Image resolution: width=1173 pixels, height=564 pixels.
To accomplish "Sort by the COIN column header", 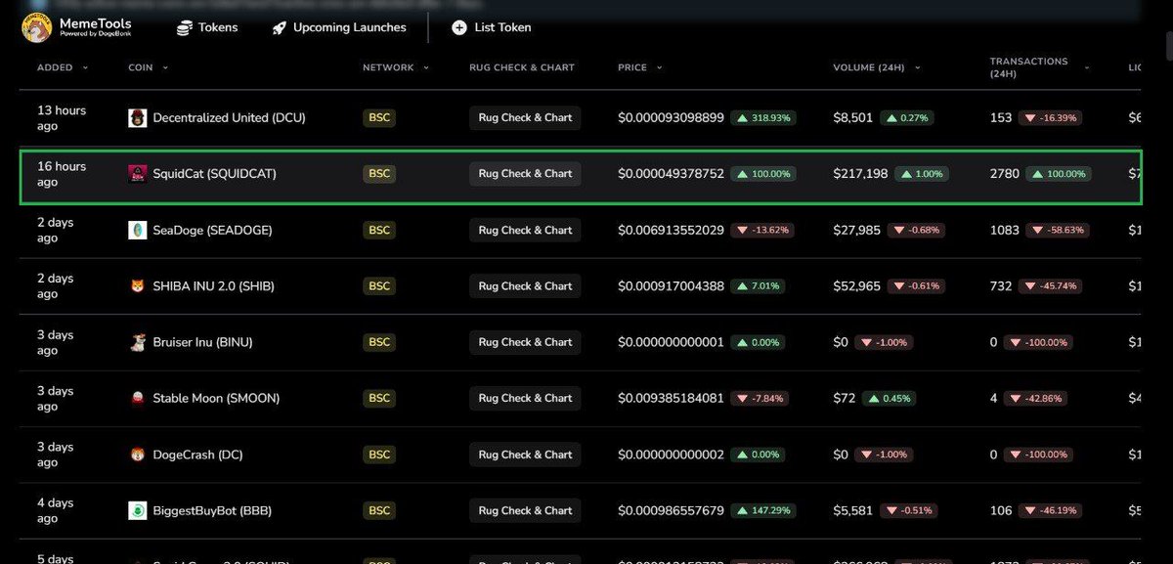I will point(149,67).
